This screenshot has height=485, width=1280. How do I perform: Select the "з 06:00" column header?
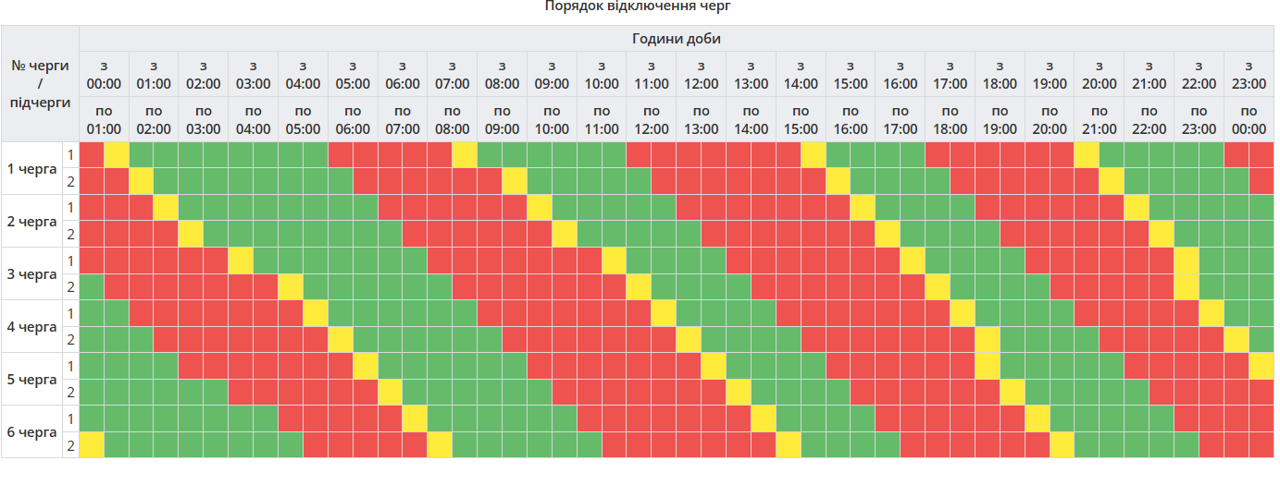(402, 75)
